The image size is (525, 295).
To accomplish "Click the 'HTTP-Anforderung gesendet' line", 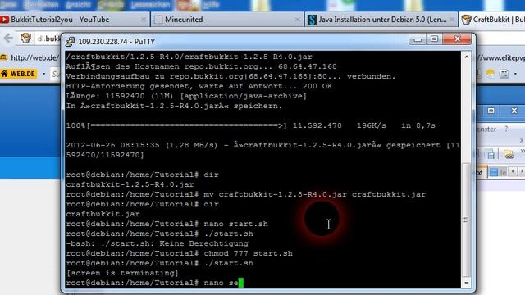I will click(x=199, y=86).
